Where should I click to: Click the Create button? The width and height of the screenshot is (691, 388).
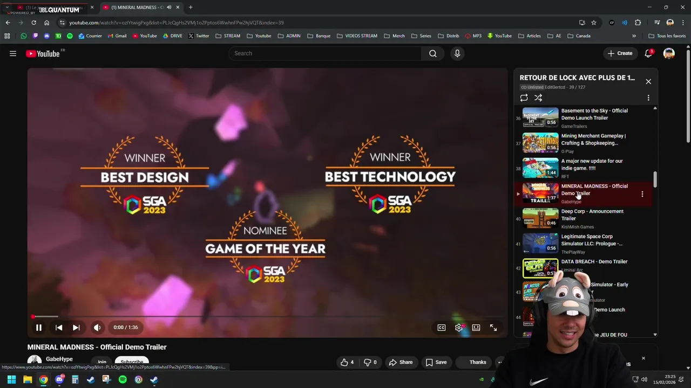[620, 53]
